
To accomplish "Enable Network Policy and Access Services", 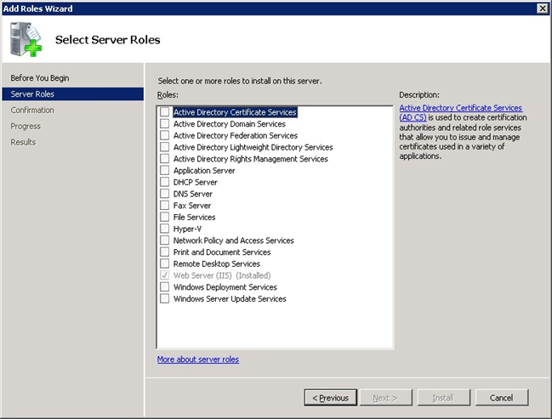I will [165, 241].
